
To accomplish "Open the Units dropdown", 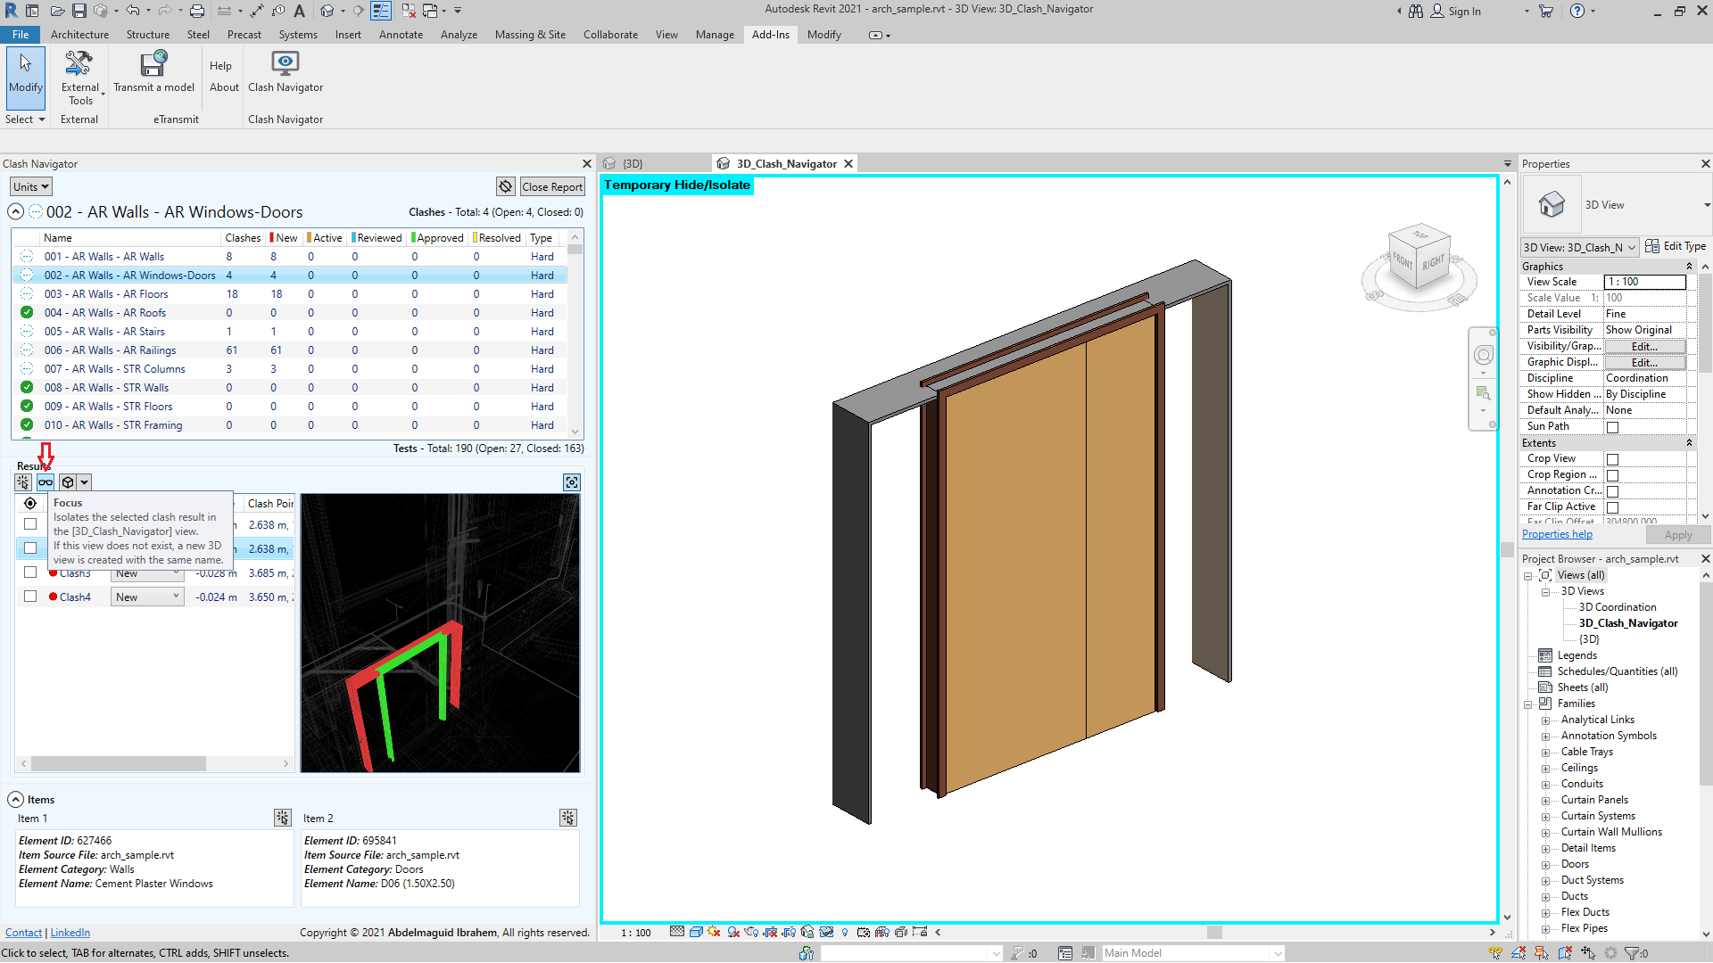I will pos(31,186).
